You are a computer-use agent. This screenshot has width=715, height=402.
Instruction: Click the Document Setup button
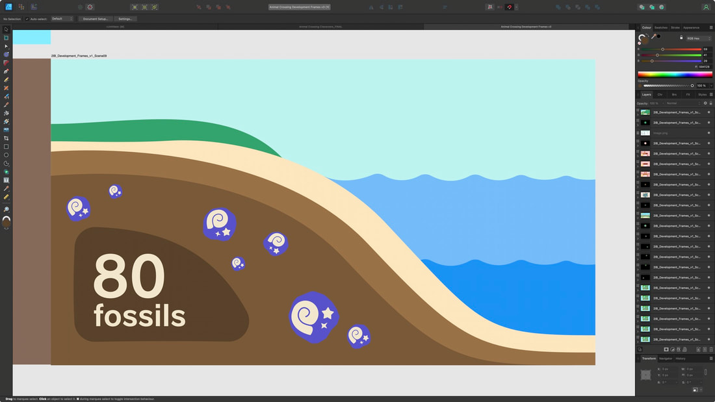96,19
